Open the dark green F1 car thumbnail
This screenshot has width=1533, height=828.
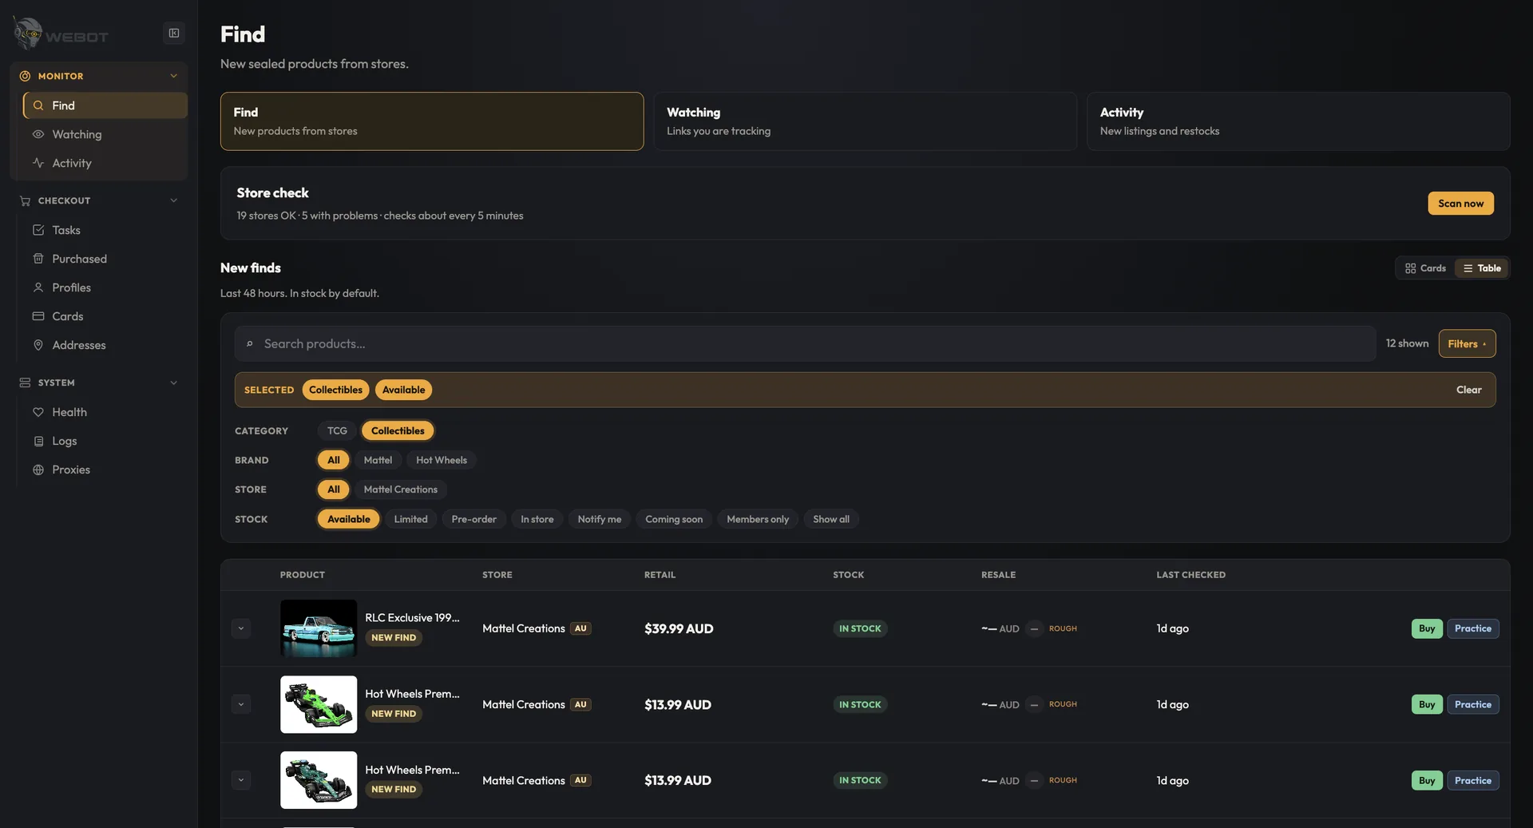(319, 780)
